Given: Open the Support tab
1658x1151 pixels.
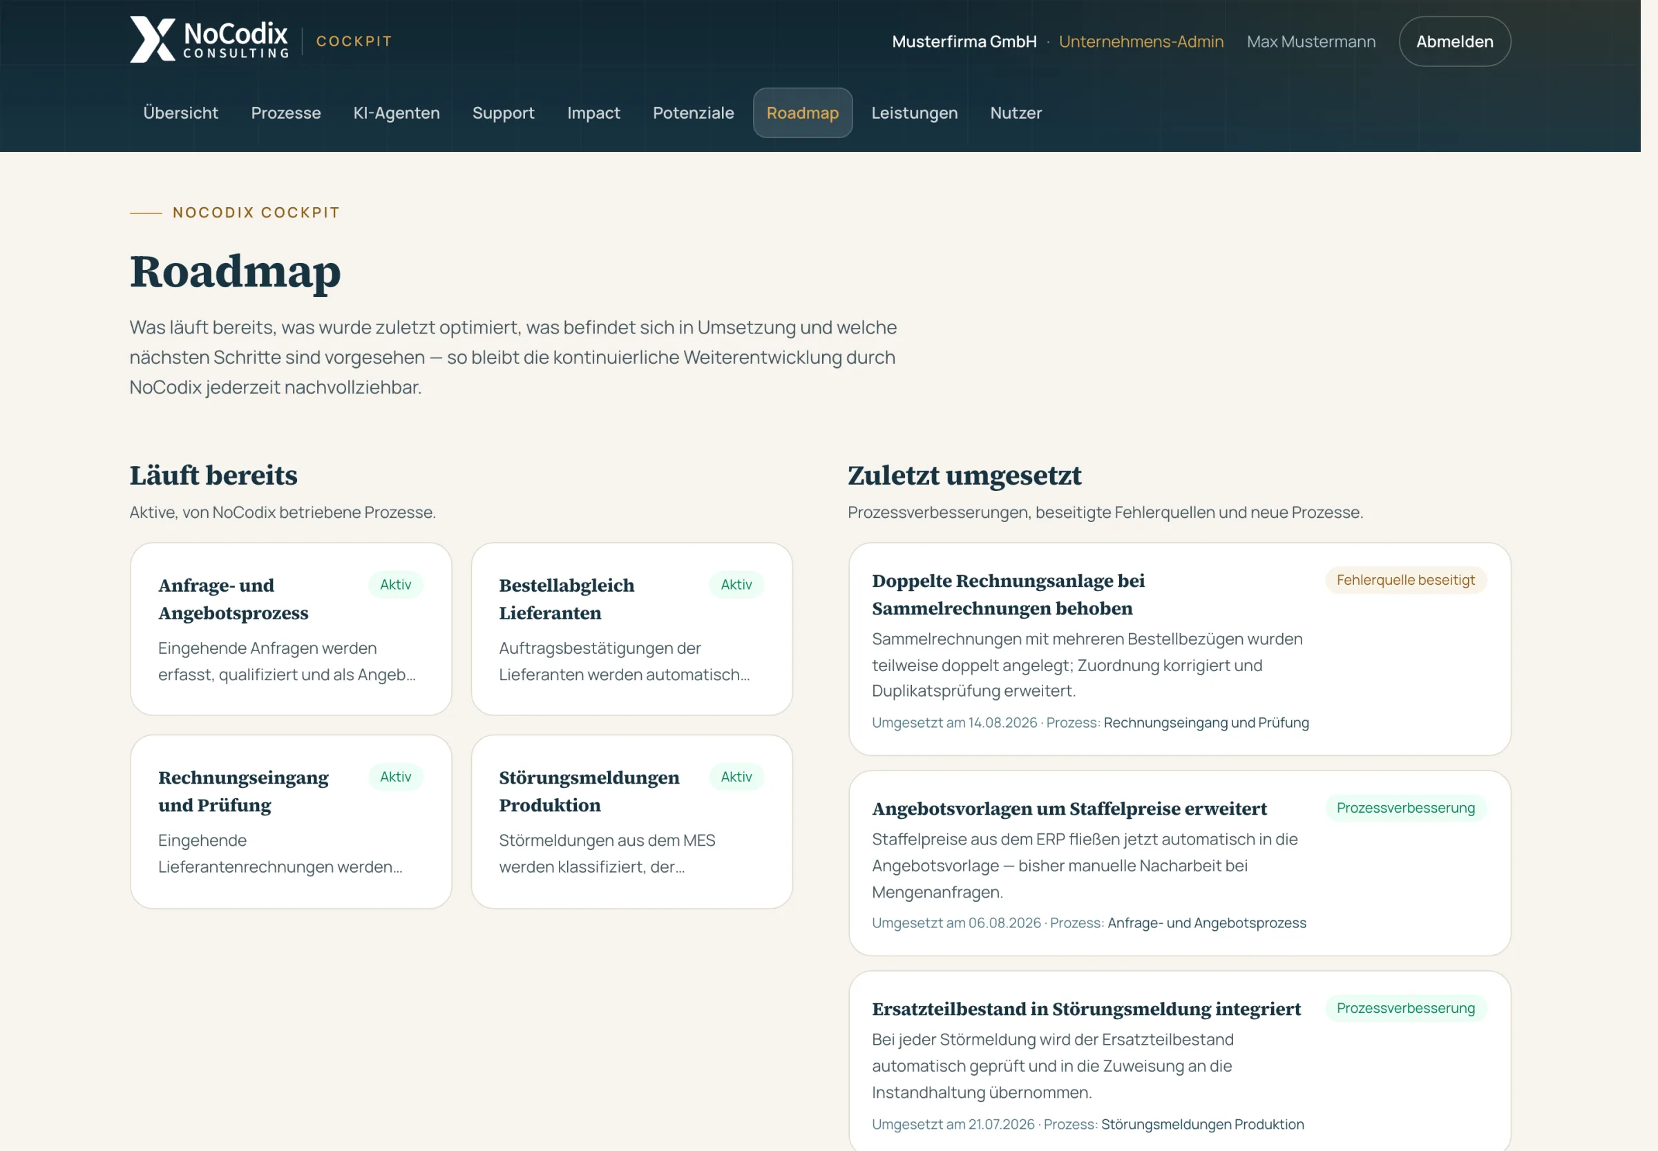Looking at the screenshot, I should tap(503, 113).
